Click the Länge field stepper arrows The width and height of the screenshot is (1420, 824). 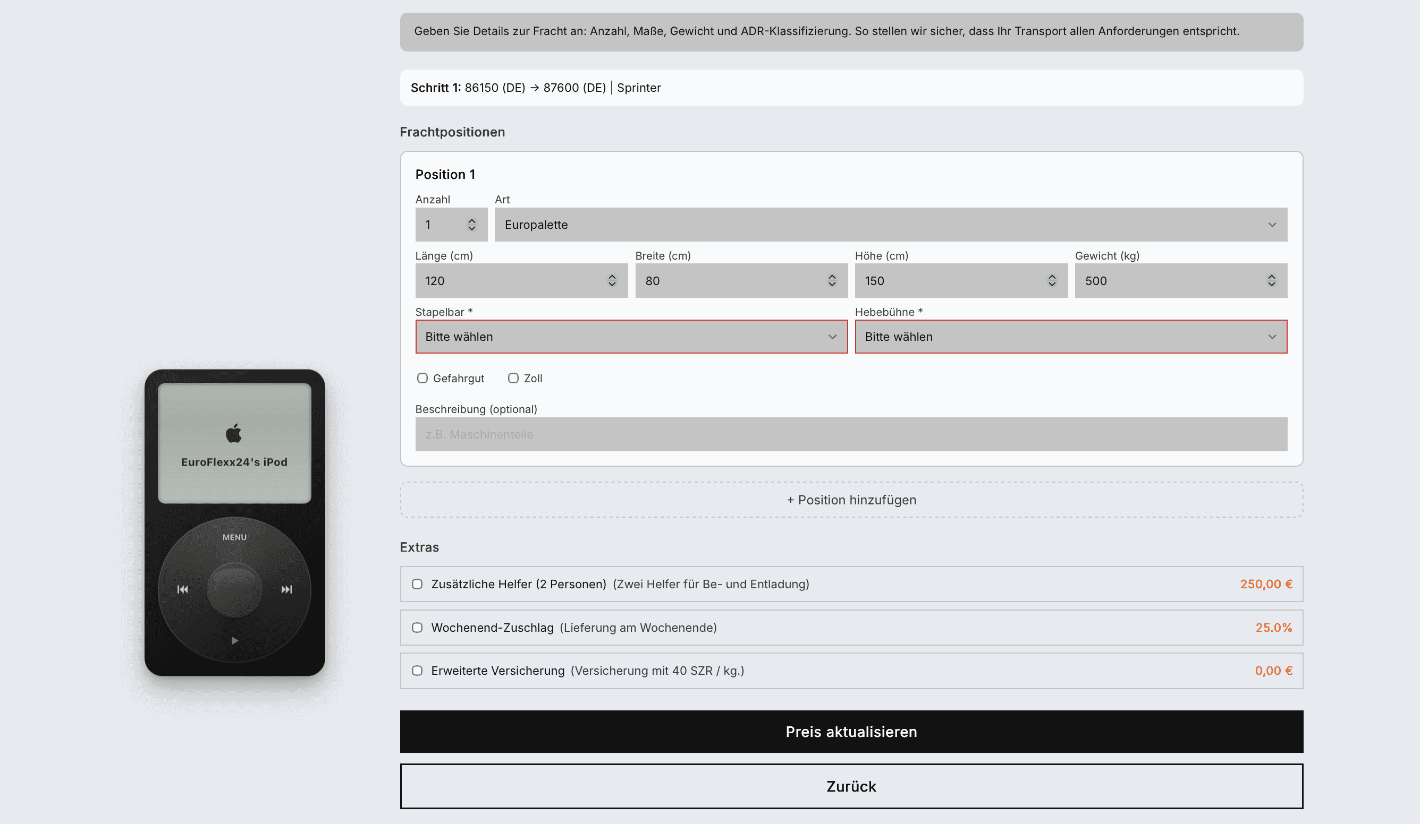[612, 280]
